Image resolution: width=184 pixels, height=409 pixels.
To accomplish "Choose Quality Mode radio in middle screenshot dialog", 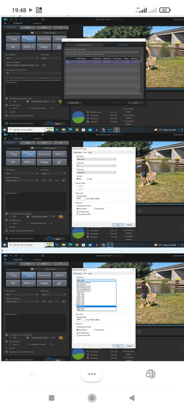I will pyautogui.click(x=95, y=209).
